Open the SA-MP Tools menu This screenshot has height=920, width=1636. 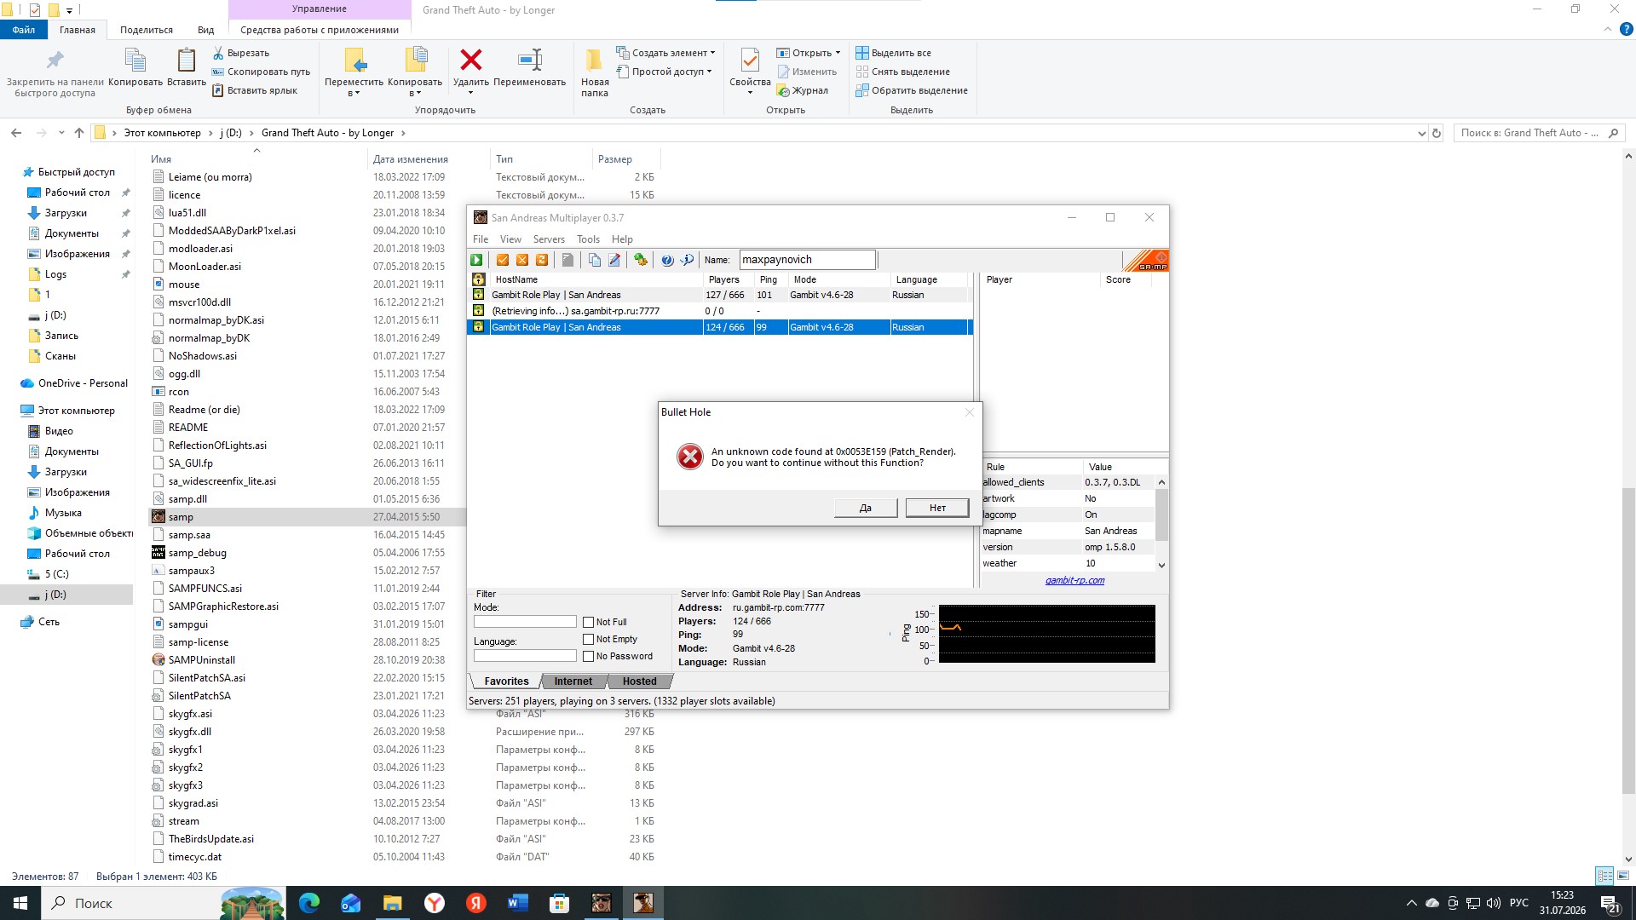click(588, 239)
